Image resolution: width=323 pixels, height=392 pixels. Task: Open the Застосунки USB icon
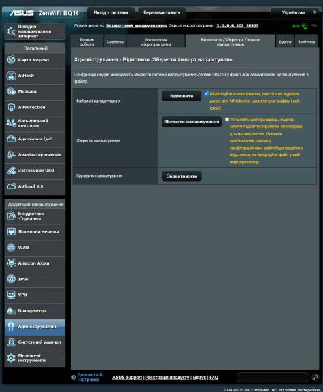pos(11,171)
